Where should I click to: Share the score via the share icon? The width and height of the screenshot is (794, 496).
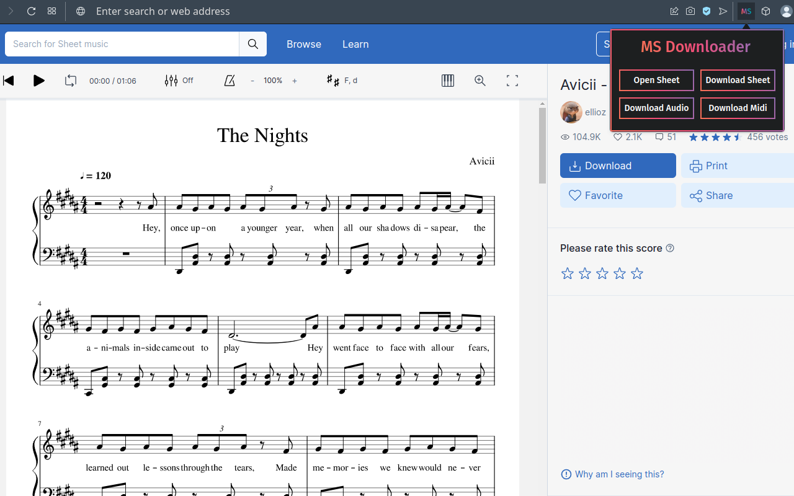[711, 195]
